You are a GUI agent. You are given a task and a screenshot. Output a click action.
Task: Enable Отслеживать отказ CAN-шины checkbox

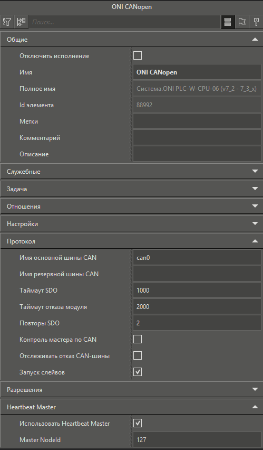pyautogui.click(x=138, y=355)
